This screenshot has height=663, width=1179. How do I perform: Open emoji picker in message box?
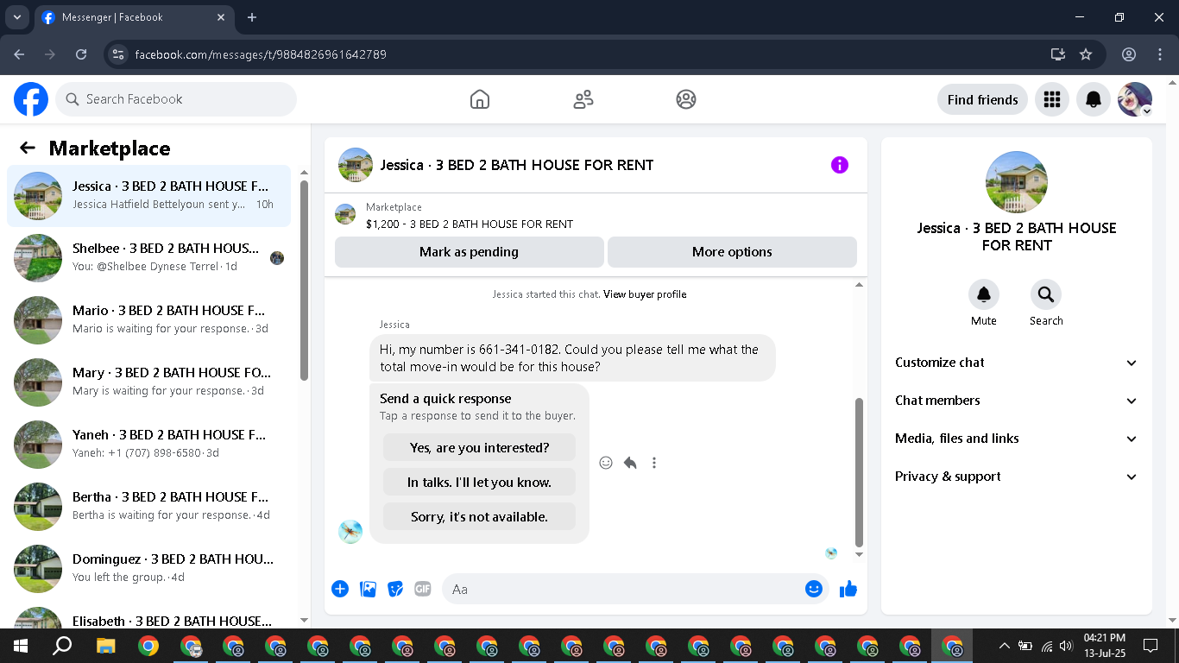point(813,589)
